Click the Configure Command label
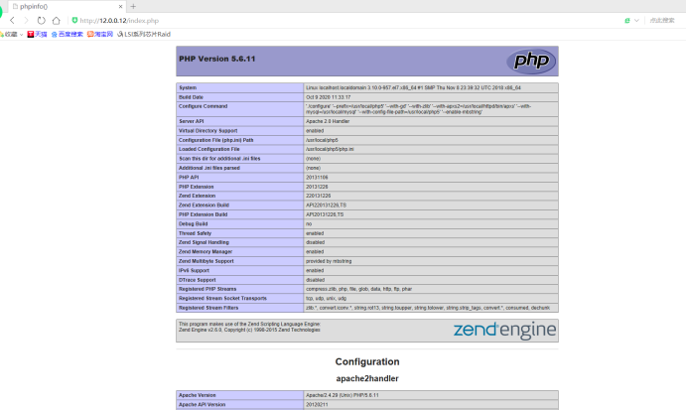The image size is (686, 411). pos(203,106)
